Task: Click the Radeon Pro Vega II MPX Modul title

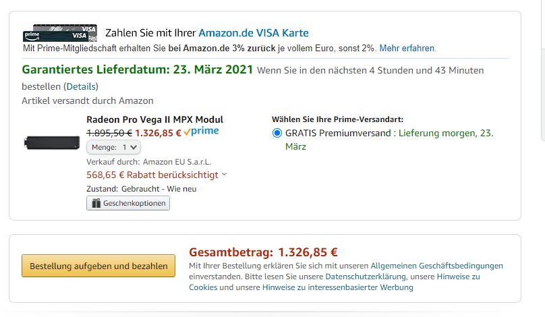Action: point(154,119)
